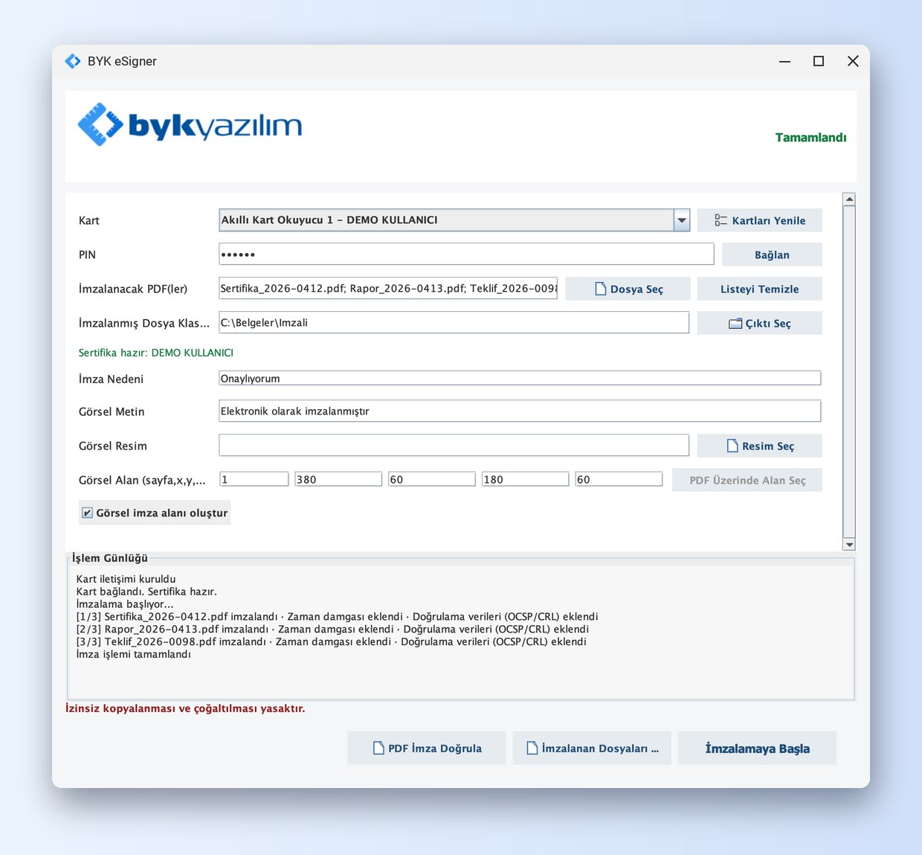Click the form panel scrollbar down arrow
This screenshot has height=855, width=922.
[849, 545]
